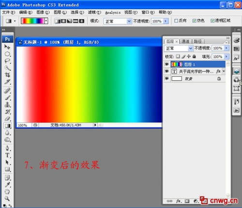Open the 文件 (File) menu
Image resolution: width=242 pixels, height=208 pixels.
point(8,13)
